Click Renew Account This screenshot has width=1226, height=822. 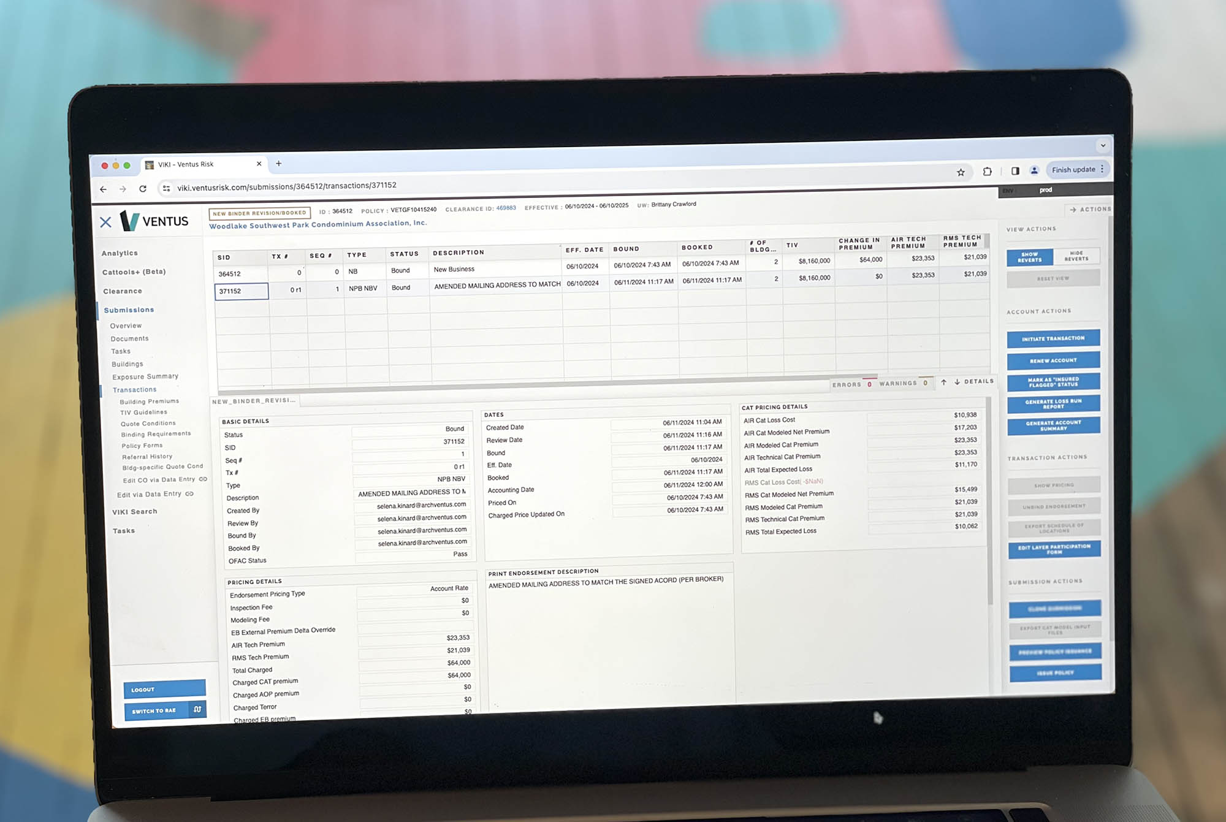click(1053, 360)
